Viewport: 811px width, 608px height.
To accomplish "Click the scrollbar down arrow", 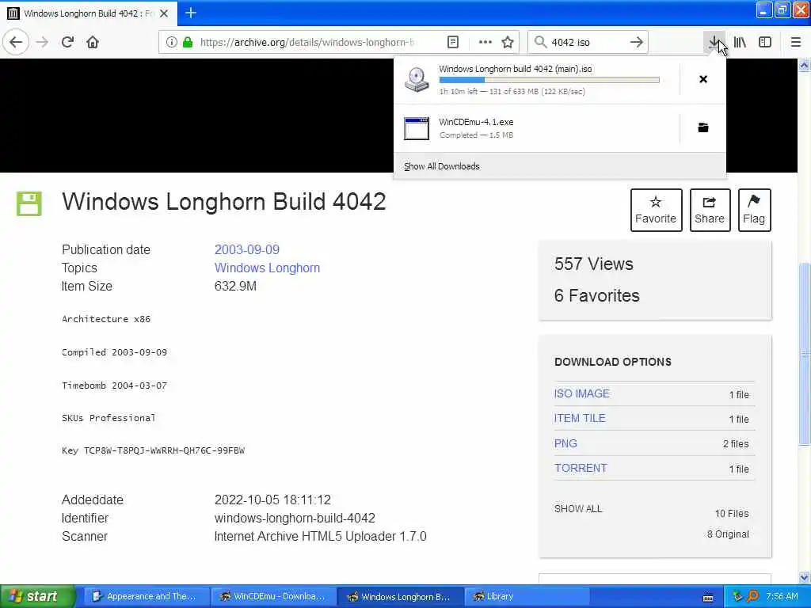I will 805,577.
